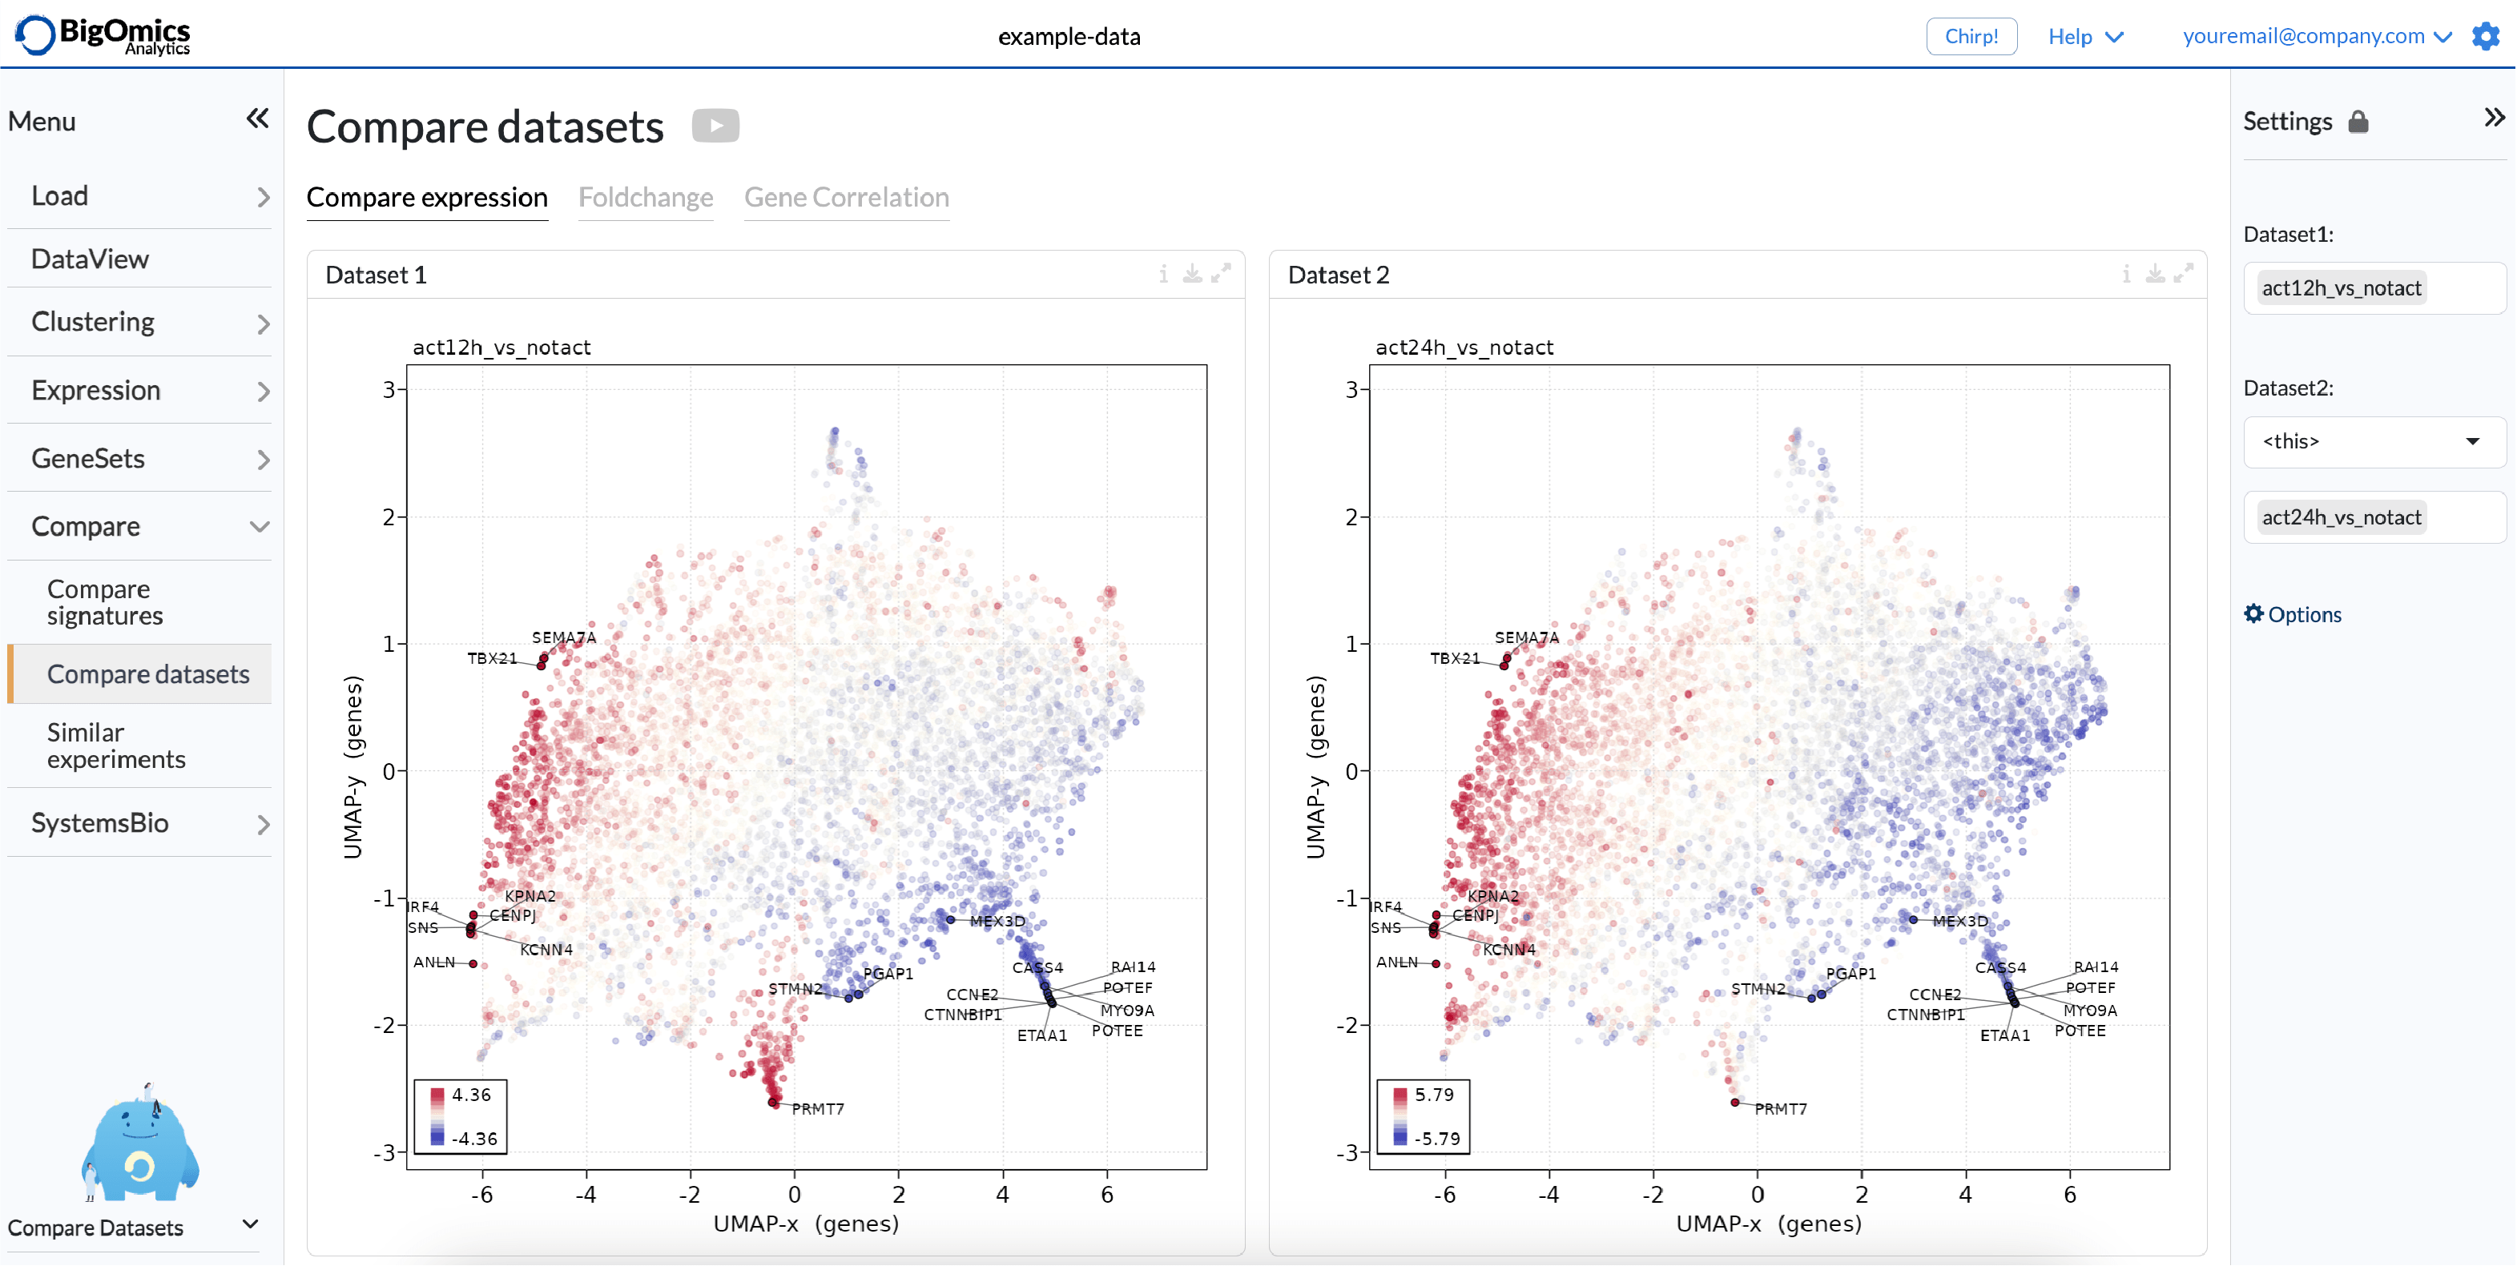Maximize the Dataset 2 plot

[x=2184, y=275]
